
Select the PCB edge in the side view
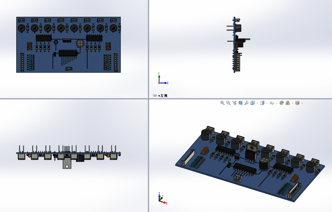(x=234, y=45)
